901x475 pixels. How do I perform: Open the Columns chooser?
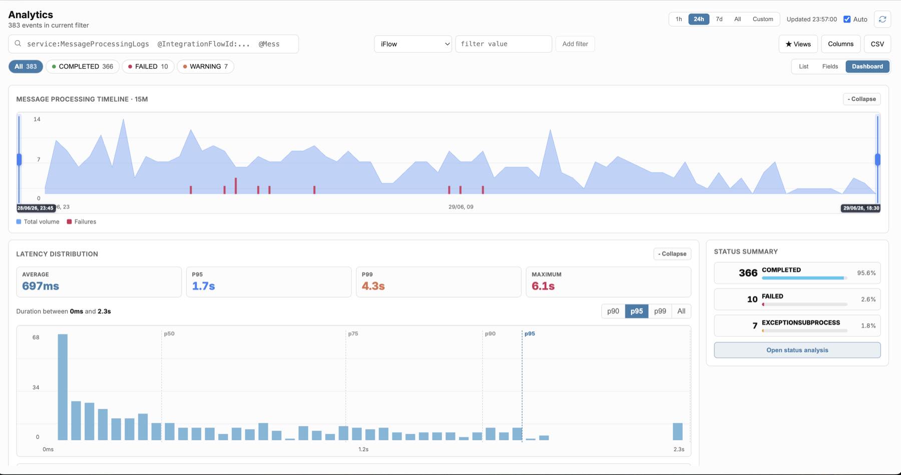click(x=840, y=44)
